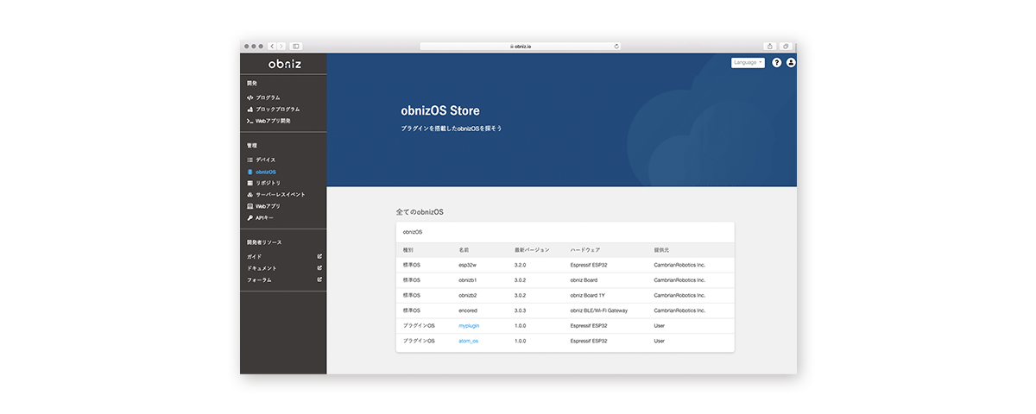Open the myplugin link
The image size is (1036, 414).
469,326
